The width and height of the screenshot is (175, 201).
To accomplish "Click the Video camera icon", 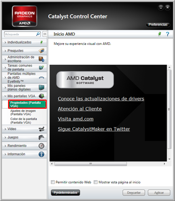I will [41, 129].
